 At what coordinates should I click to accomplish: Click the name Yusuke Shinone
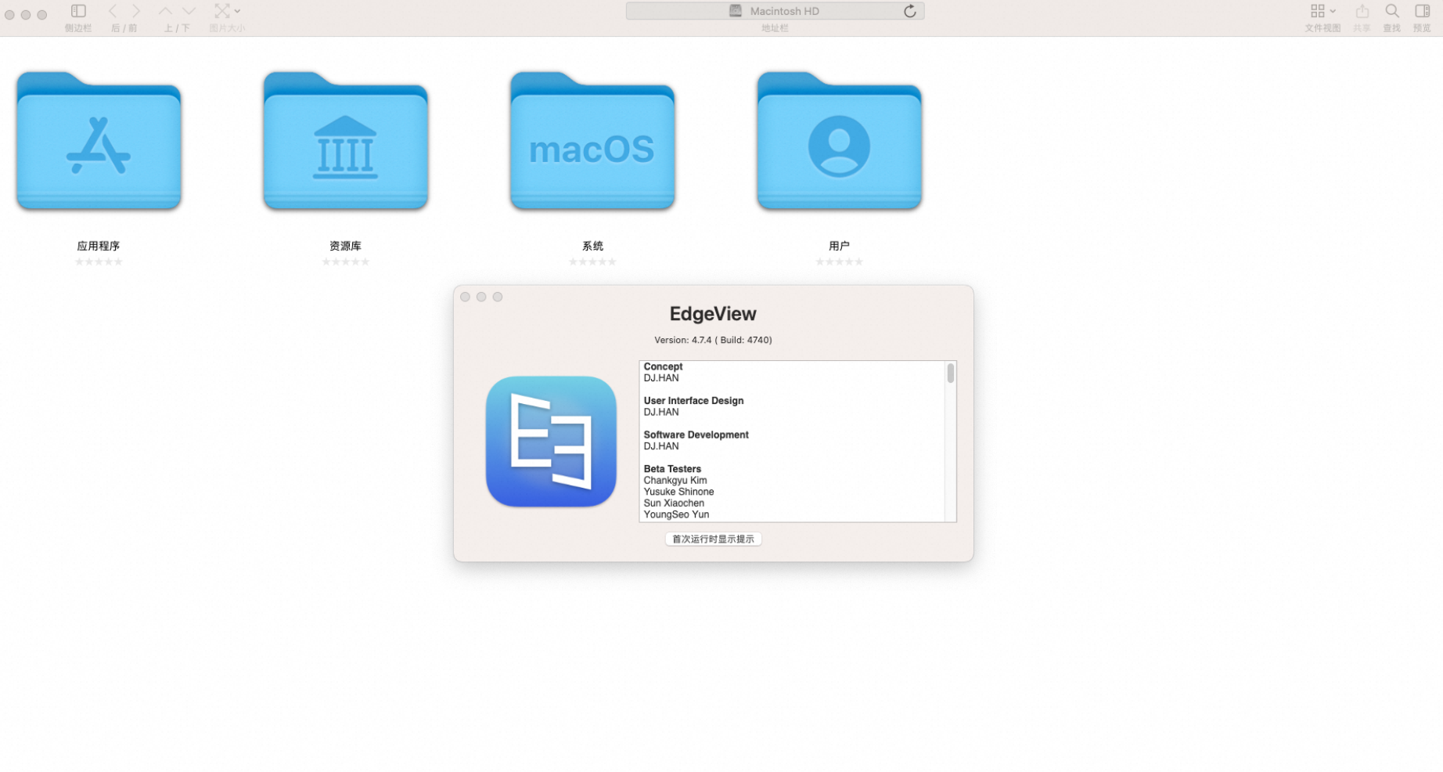coord(678,492)
